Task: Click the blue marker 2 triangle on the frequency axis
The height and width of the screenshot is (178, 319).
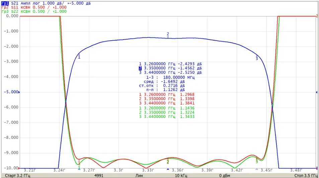Action: coord(168,169)
